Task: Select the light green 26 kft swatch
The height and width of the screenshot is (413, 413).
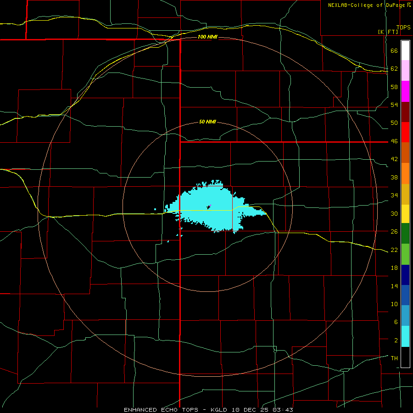Action: point(405,254)
